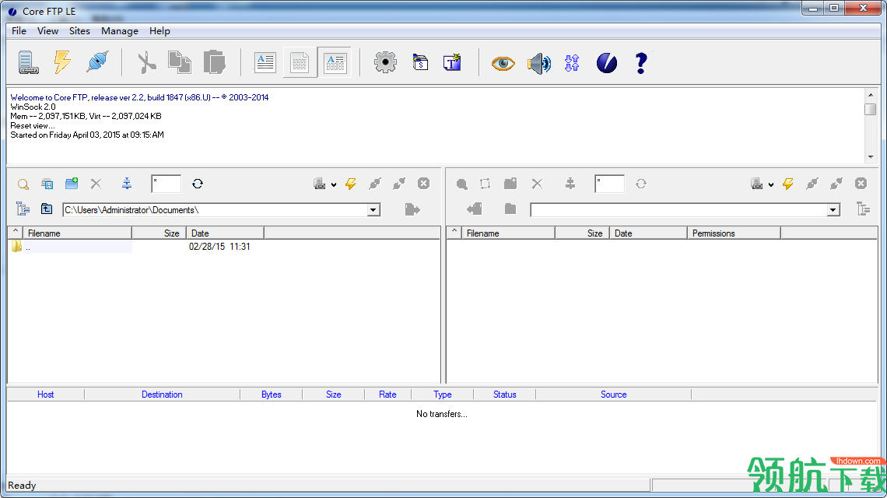The width and height of the screenshot is (887, 498).
Task: Open the template editor T icon
Action: (x=453, y=62)
